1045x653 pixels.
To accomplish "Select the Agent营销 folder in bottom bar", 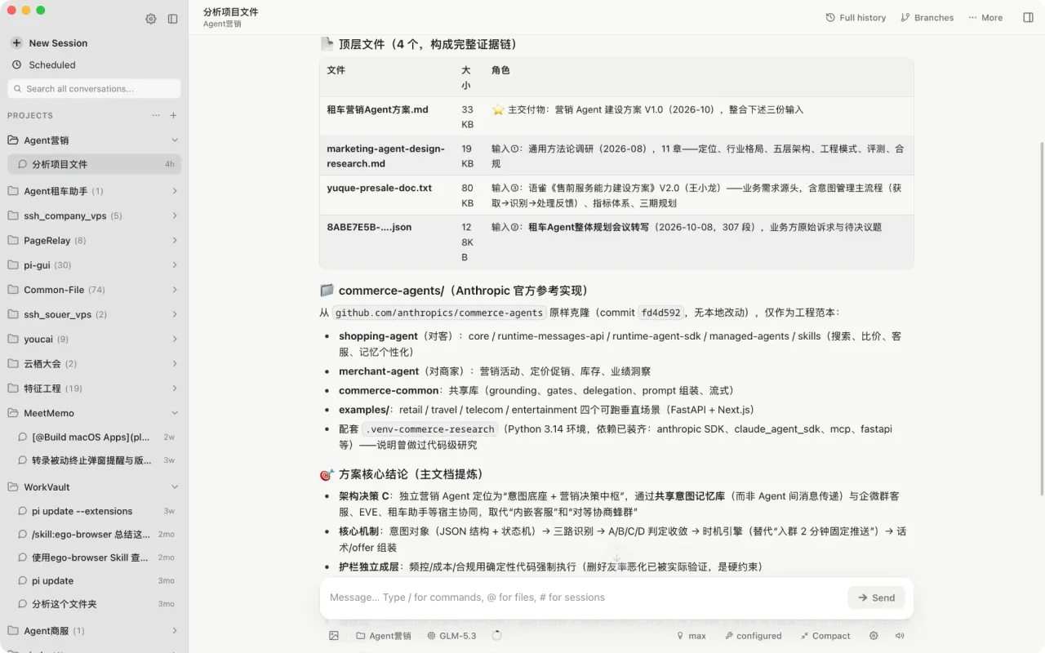I will [x=384, y=636].
